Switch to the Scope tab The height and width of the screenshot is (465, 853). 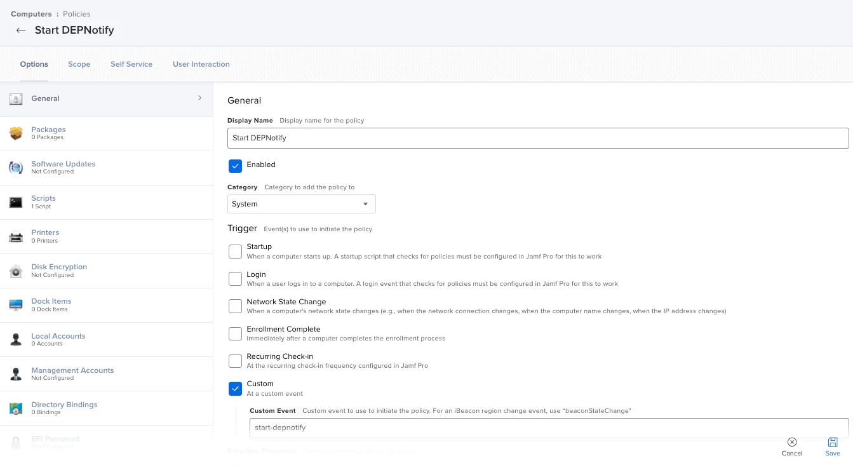click(79, 64)
